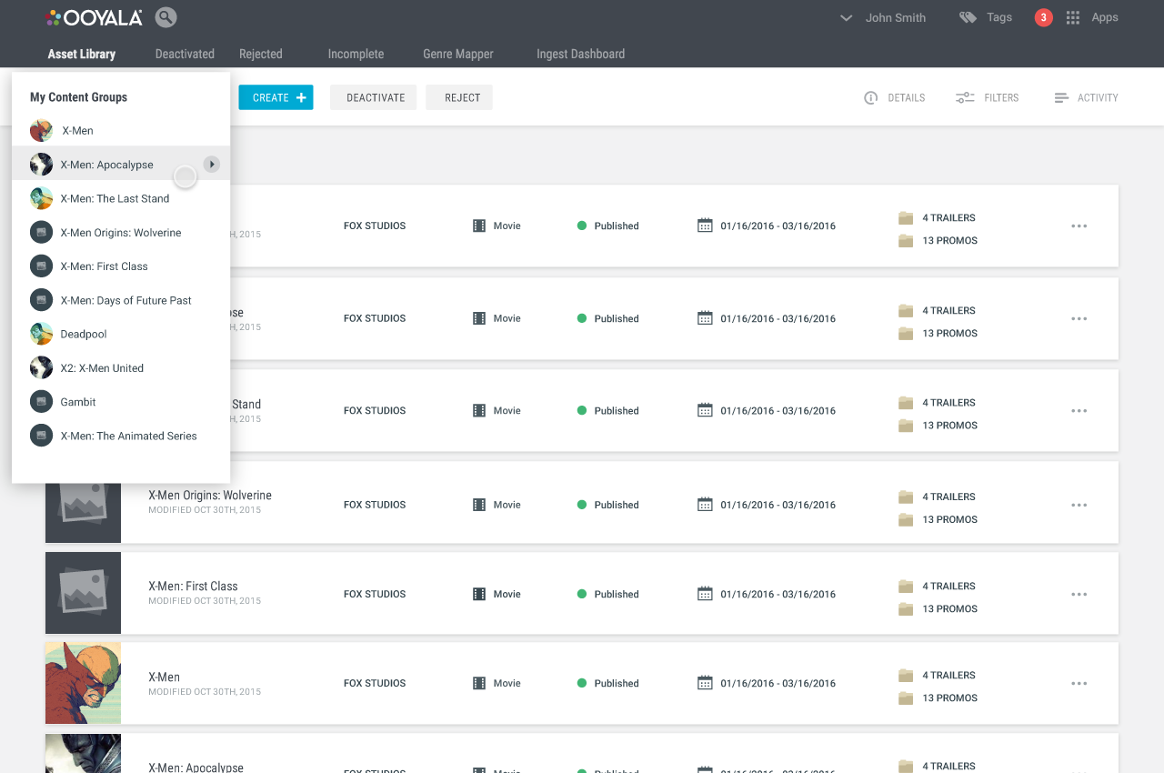Choose X2: X-Men United content group

coord(121,368)
